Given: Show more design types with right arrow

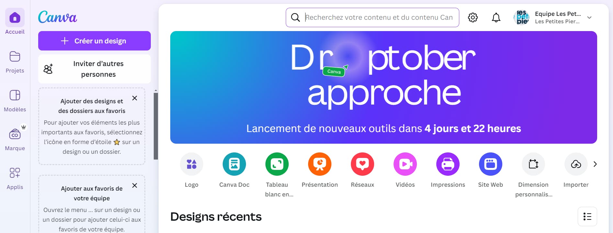Looking at the screenshot, I should pyautogui.click(x=595, y=164).
